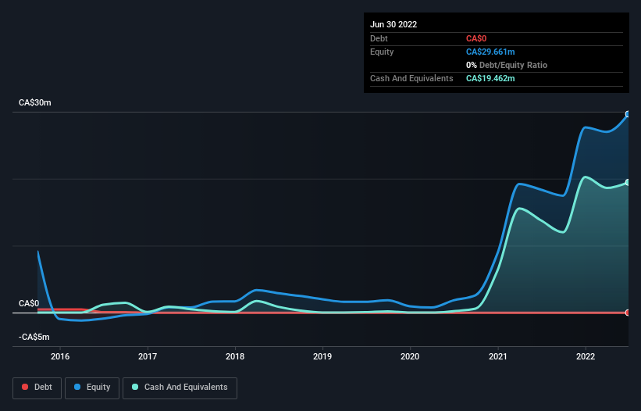The height and width of the screenshot is (411, 641).
Task: Click the CA$19.462m cash value
Action: click(x=490, y=78)
